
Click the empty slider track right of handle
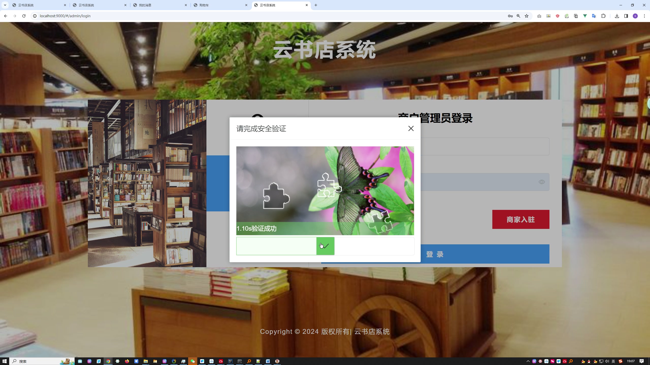374,246
